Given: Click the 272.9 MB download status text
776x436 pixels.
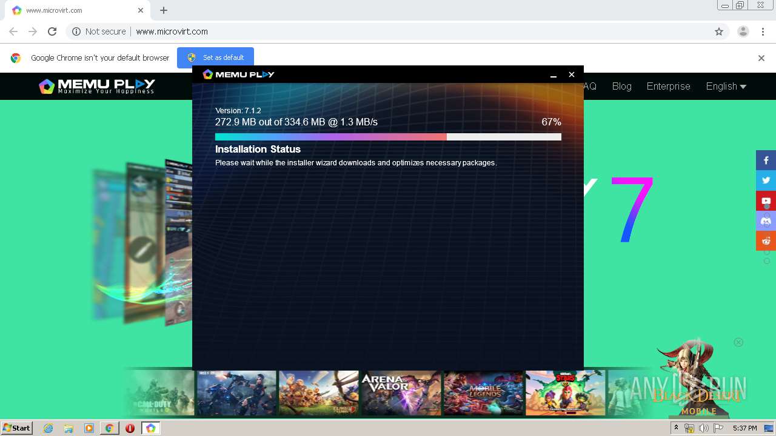Looking at the screenshot, I should pyautogui.click(x=296, y=122).
